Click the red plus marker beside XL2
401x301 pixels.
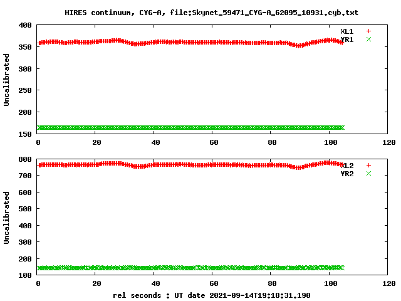coord(368,166)
